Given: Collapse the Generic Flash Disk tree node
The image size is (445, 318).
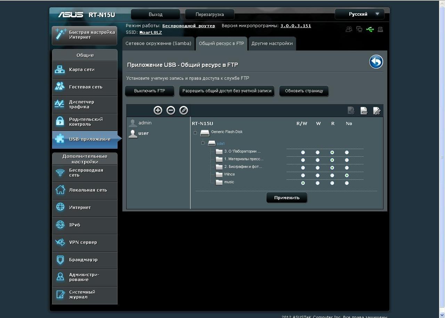Looking at the screenshot, I should pyautogui.click(x=195, y=133).
